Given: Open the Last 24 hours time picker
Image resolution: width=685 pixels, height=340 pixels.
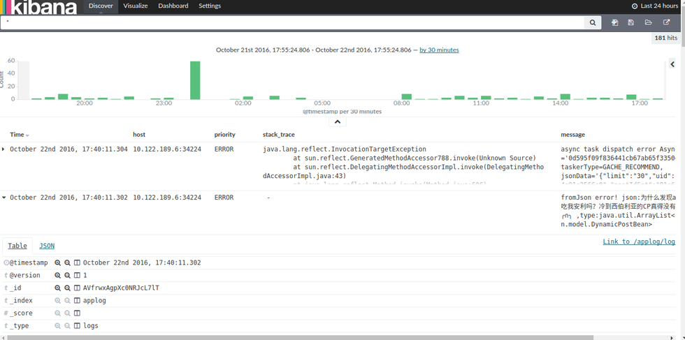Looking at the screenshot, I should 655,6.
